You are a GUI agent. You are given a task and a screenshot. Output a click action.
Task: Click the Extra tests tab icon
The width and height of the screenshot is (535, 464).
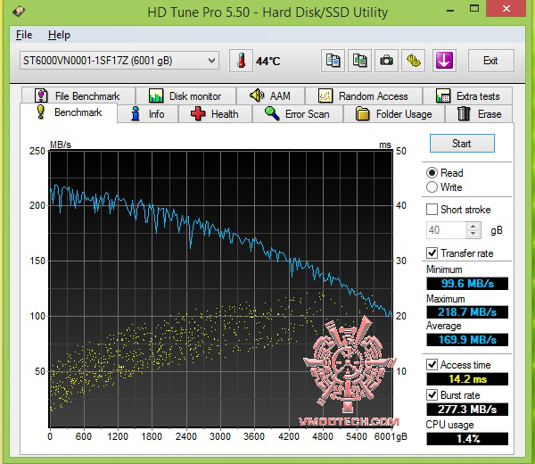443,96
